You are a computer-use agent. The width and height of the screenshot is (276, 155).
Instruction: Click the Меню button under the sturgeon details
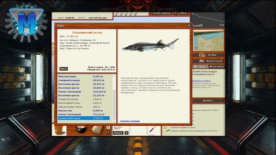63,69
